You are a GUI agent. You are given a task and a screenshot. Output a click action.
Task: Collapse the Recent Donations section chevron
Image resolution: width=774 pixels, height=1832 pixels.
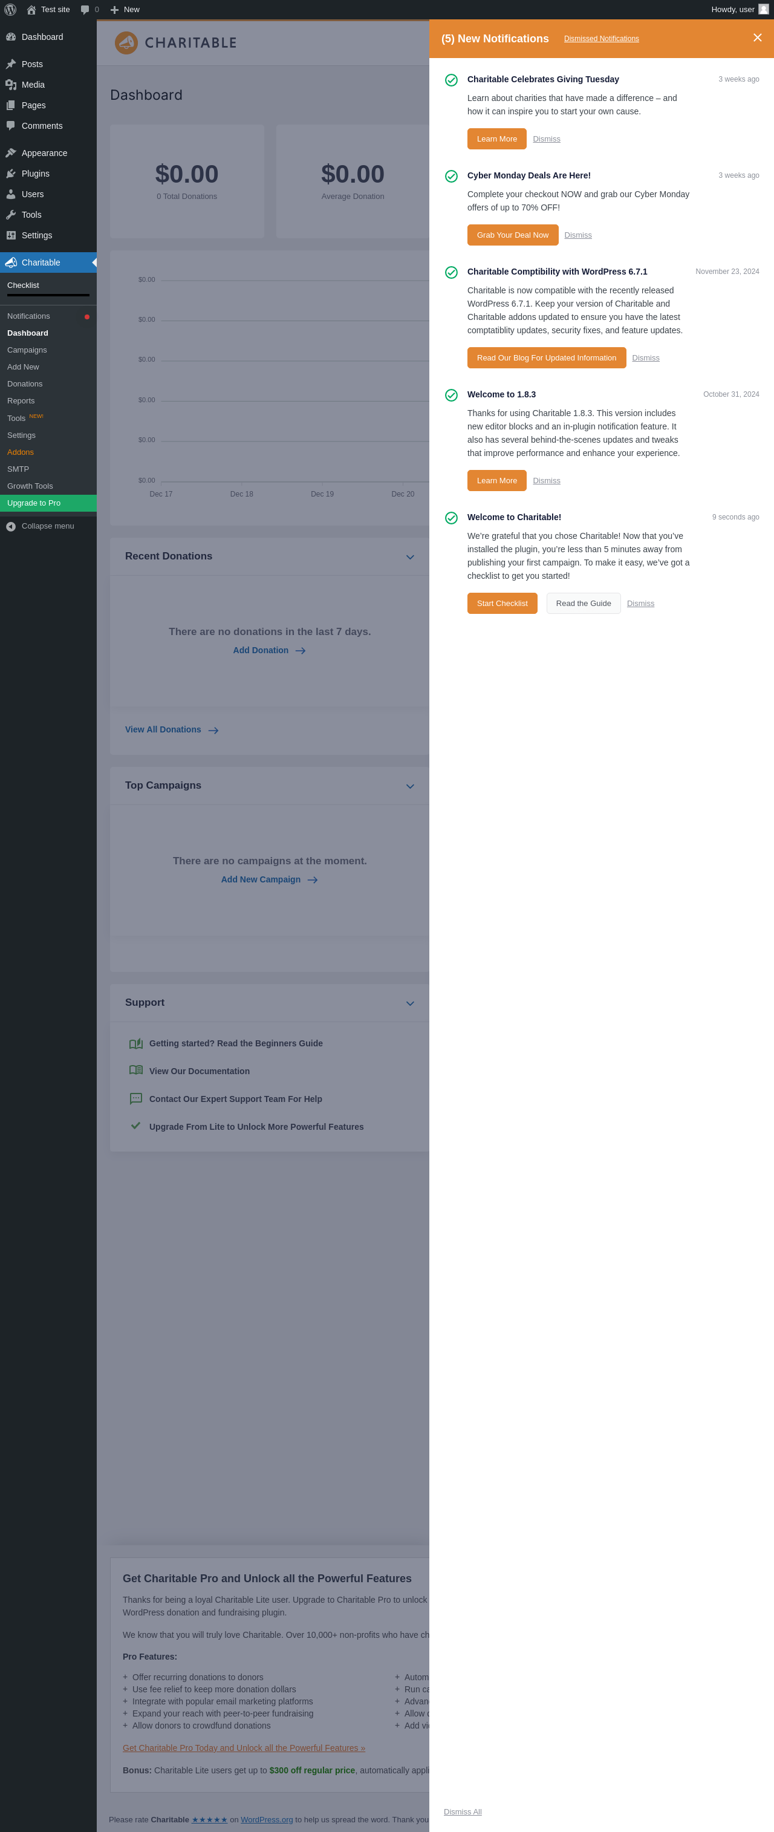[x=410, y=557]
